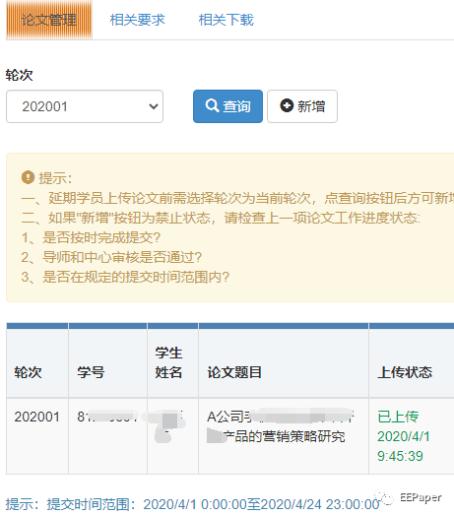454x516 pixels.
Task: Switch to the 相关要求 tab
Action: click(137, 20)
